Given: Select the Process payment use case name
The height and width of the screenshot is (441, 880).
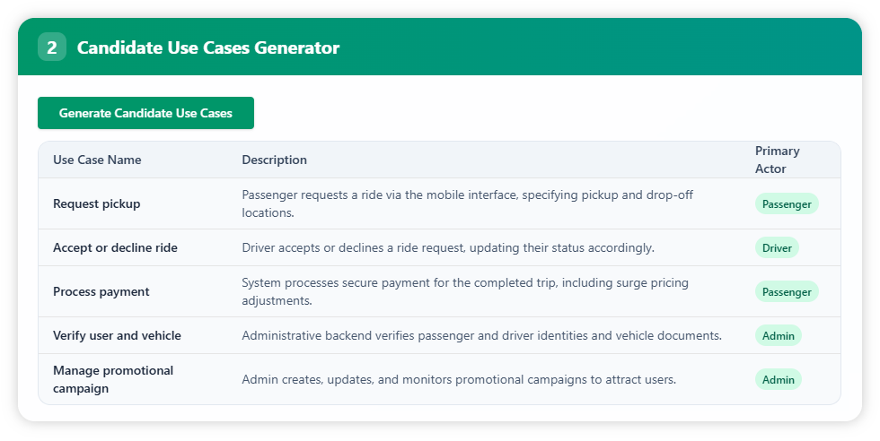Looking at the screenshot, I should click(x=101, y=291).
